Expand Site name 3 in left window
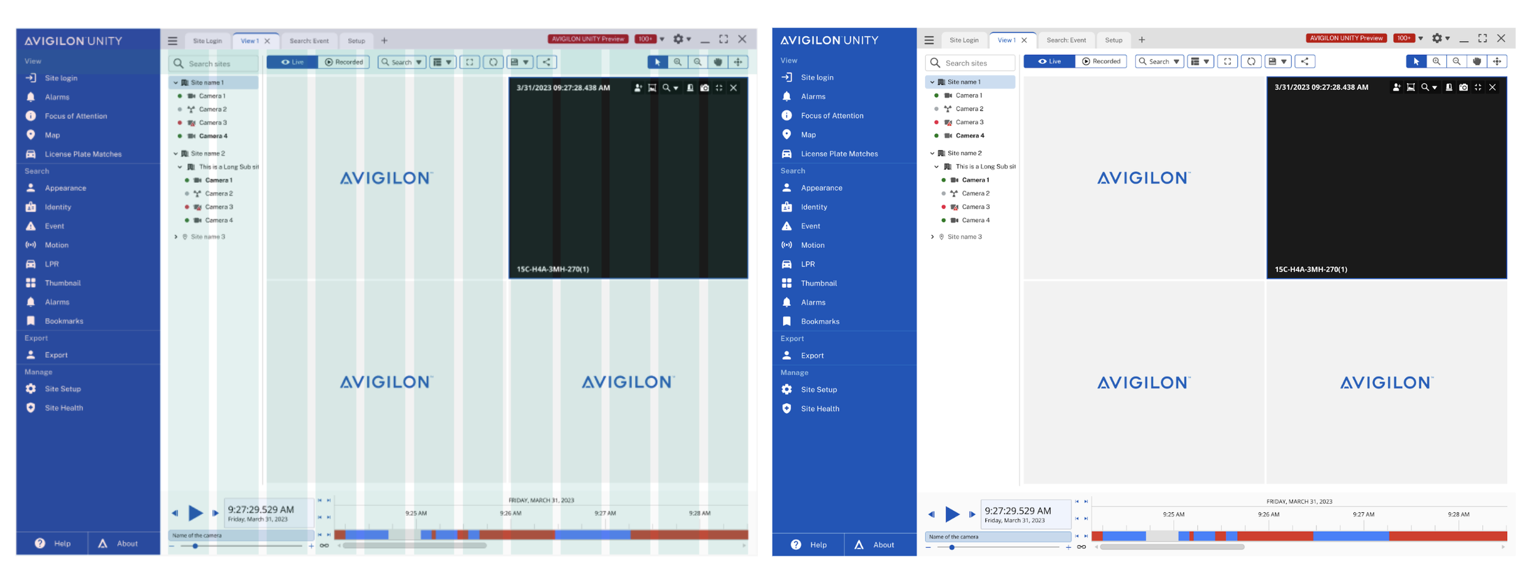The width and height of the screenshot is (1538, 578). (176, 237)
